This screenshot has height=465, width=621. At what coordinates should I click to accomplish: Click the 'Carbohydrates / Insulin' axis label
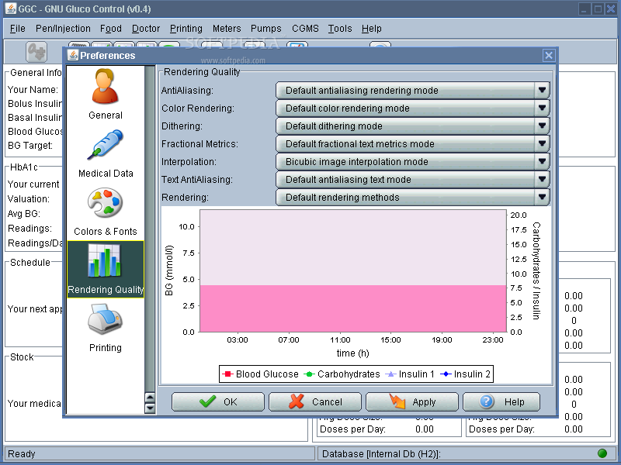[x=536, y=270]
